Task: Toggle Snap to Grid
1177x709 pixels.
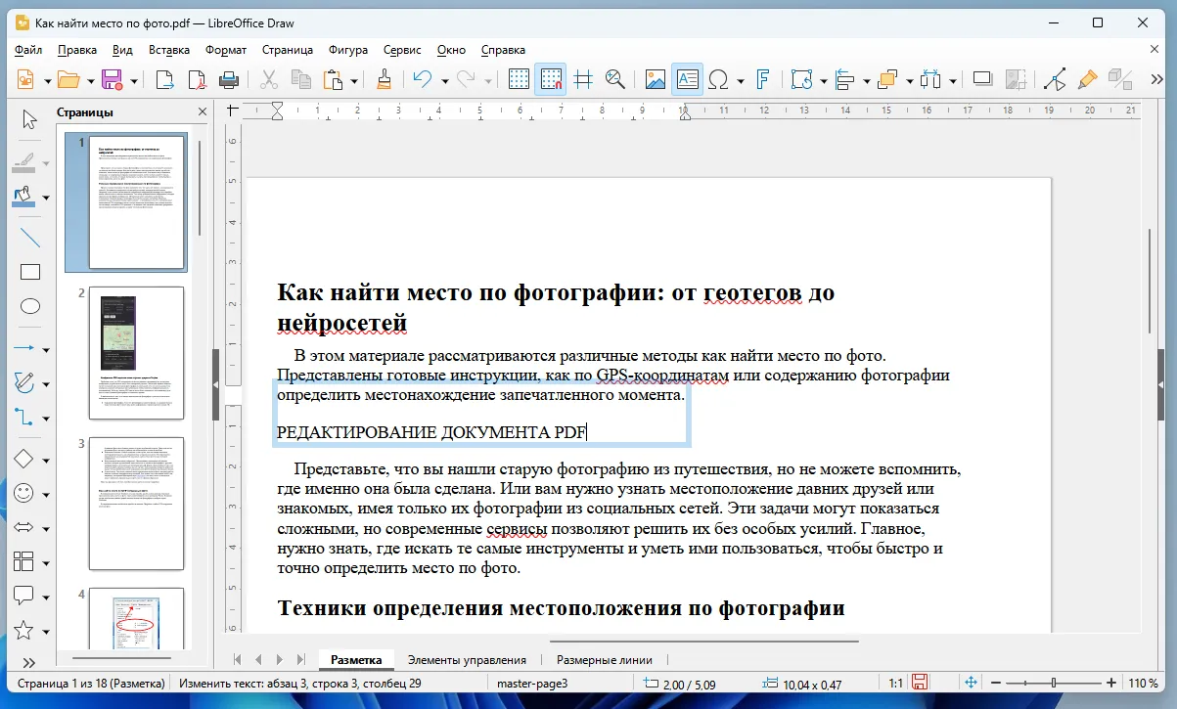Action: (550, 79)
